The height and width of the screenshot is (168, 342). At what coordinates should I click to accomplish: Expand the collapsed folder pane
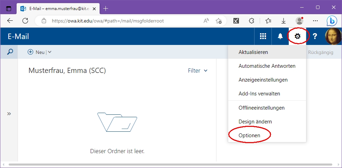coord(9,113)
